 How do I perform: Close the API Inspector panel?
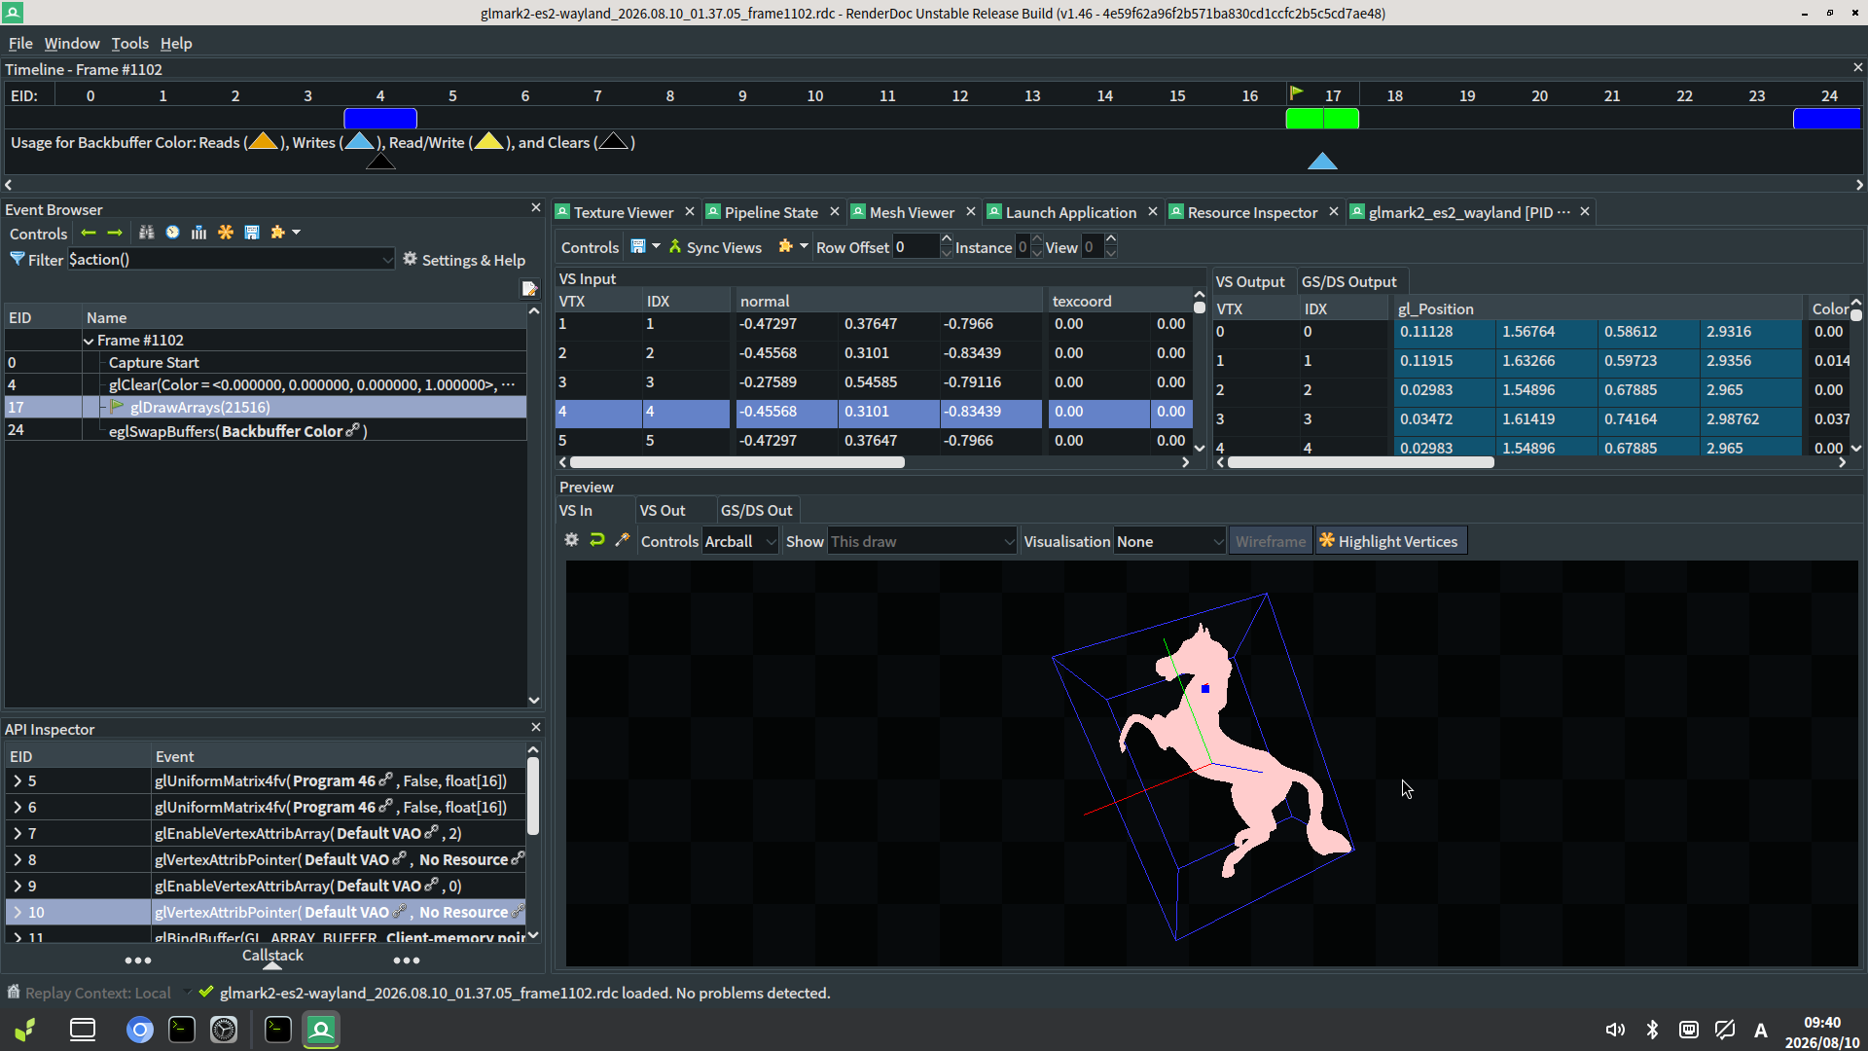pyautogui.click(x=536, y=728)
